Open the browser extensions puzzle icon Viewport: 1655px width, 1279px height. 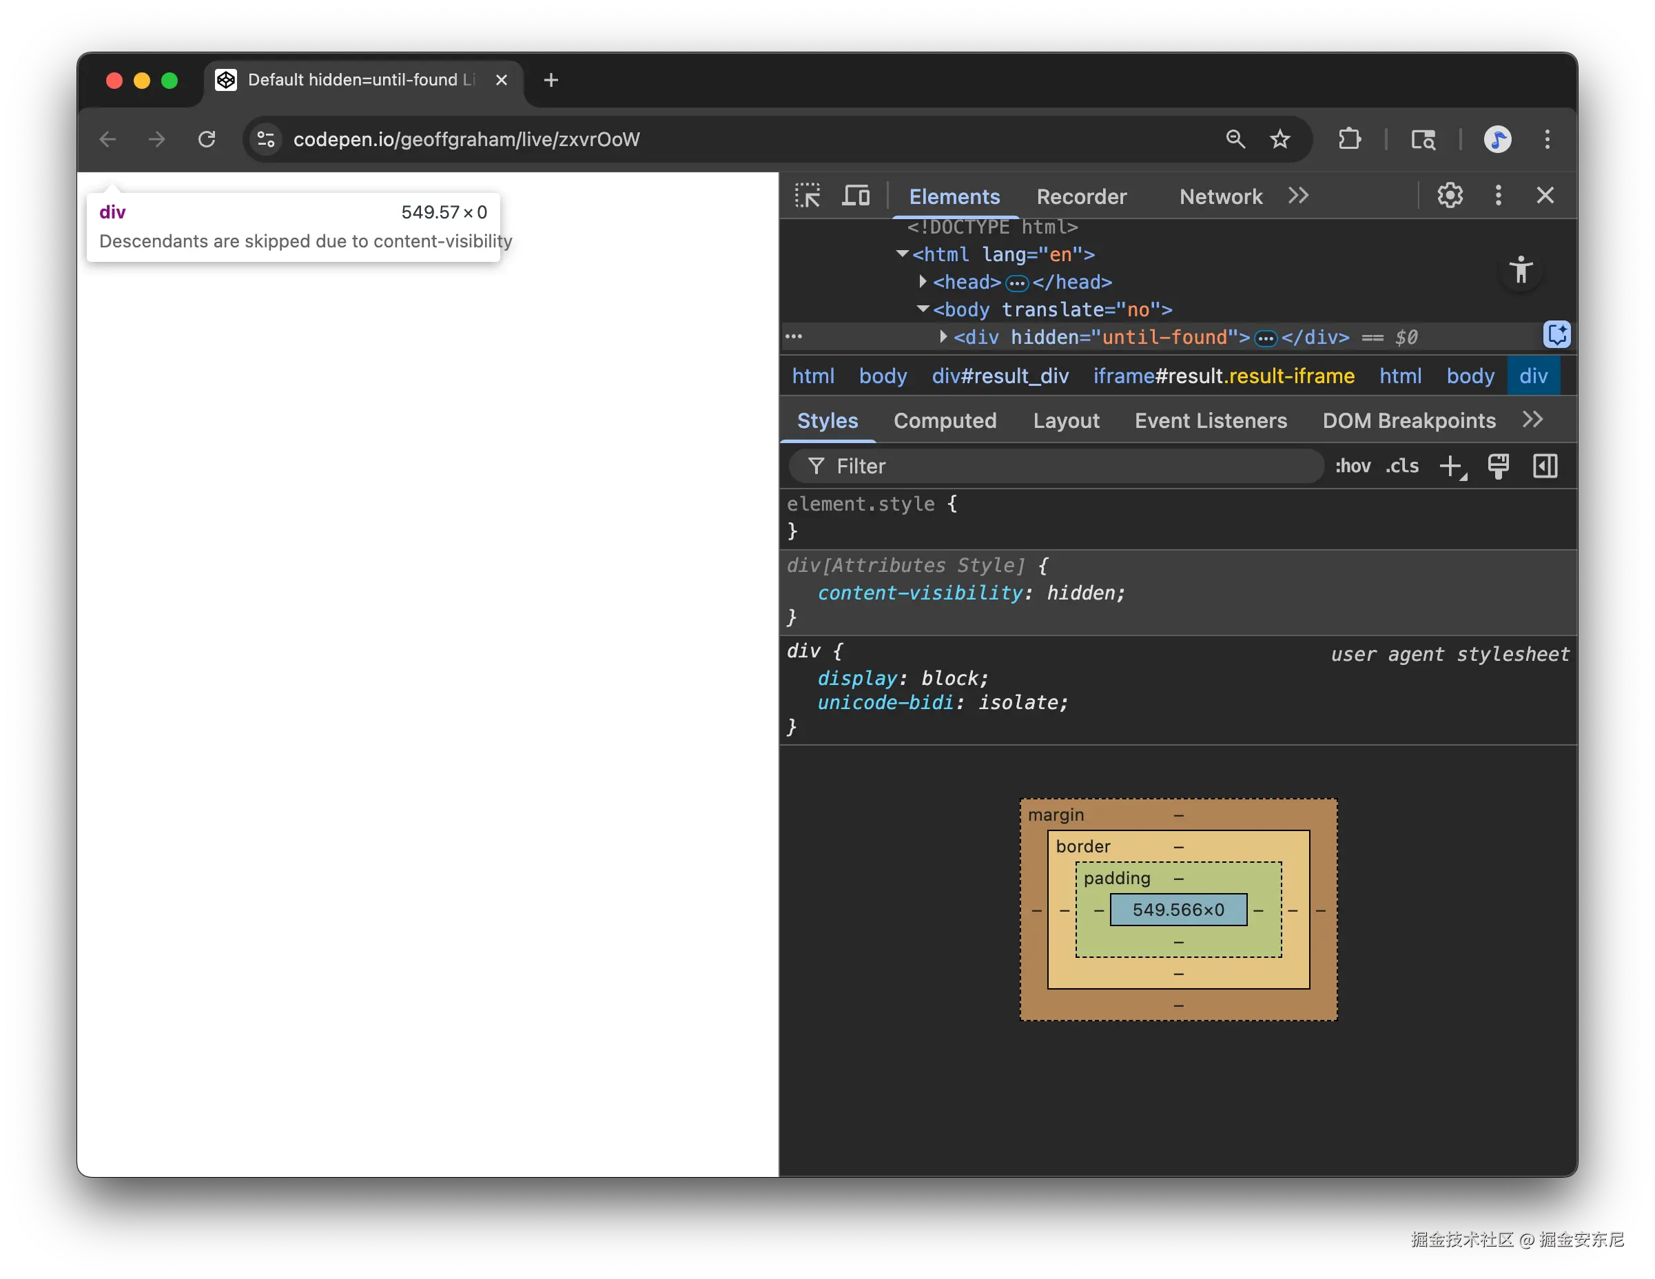click(x=1350, y=139)
